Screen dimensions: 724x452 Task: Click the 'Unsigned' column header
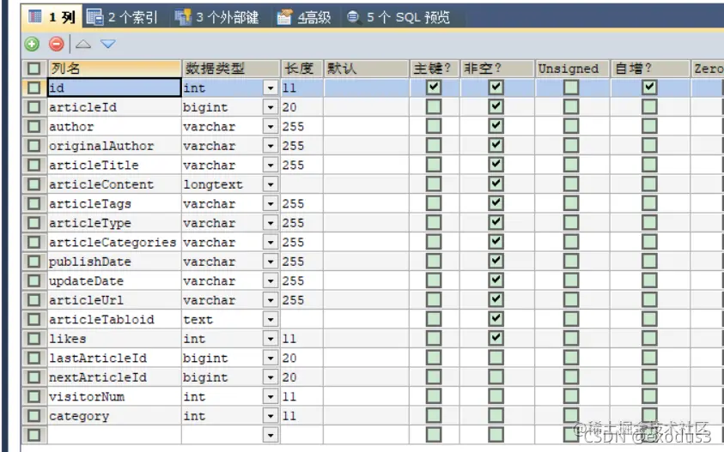tap(573, 69)
